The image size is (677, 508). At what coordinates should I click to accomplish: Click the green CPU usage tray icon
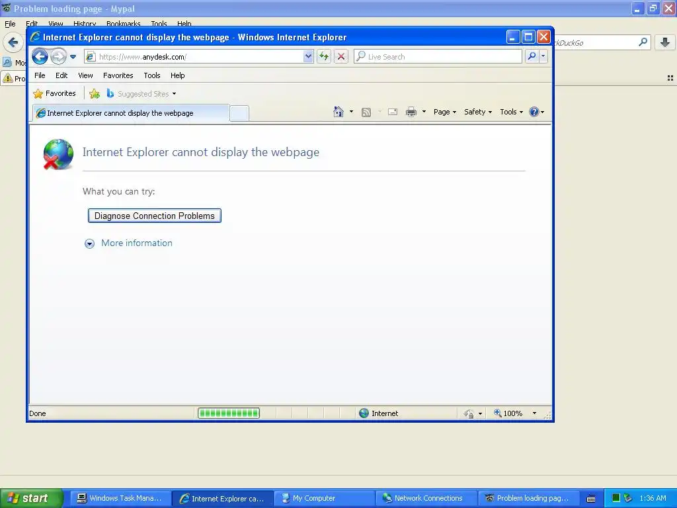tap(616, 498)
